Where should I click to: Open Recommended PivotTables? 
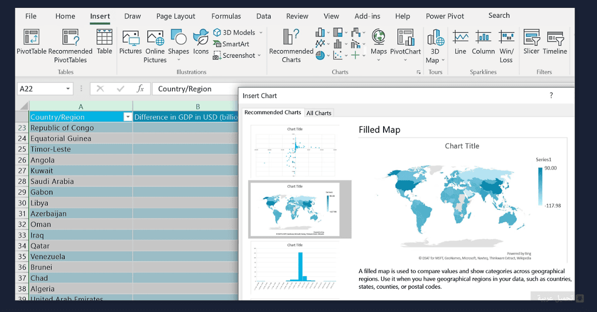click(x=70, y=46)
